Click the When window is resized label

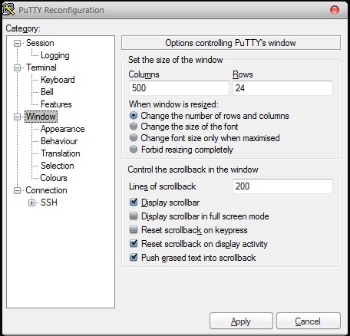pos(173,104)
